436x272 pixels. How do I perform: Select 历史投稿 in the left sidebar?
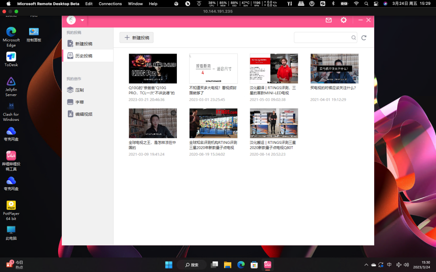(x=87, y=56)
